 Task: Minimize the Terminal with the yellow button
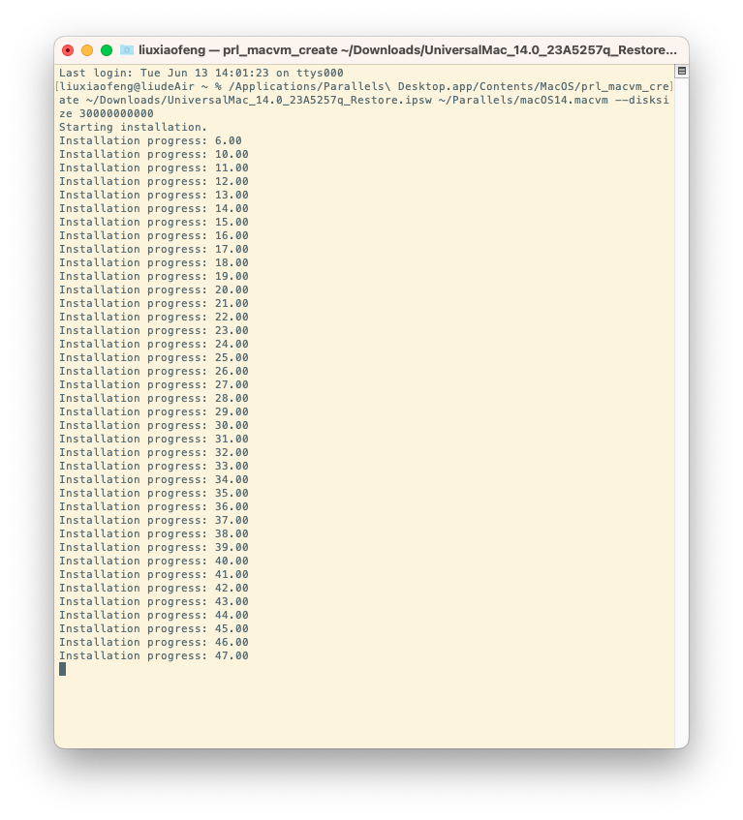[x=87, y=50]
